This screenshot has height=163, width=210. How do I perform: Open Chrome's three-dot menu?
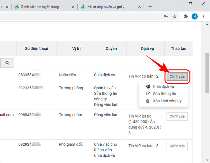pos(204,17)
